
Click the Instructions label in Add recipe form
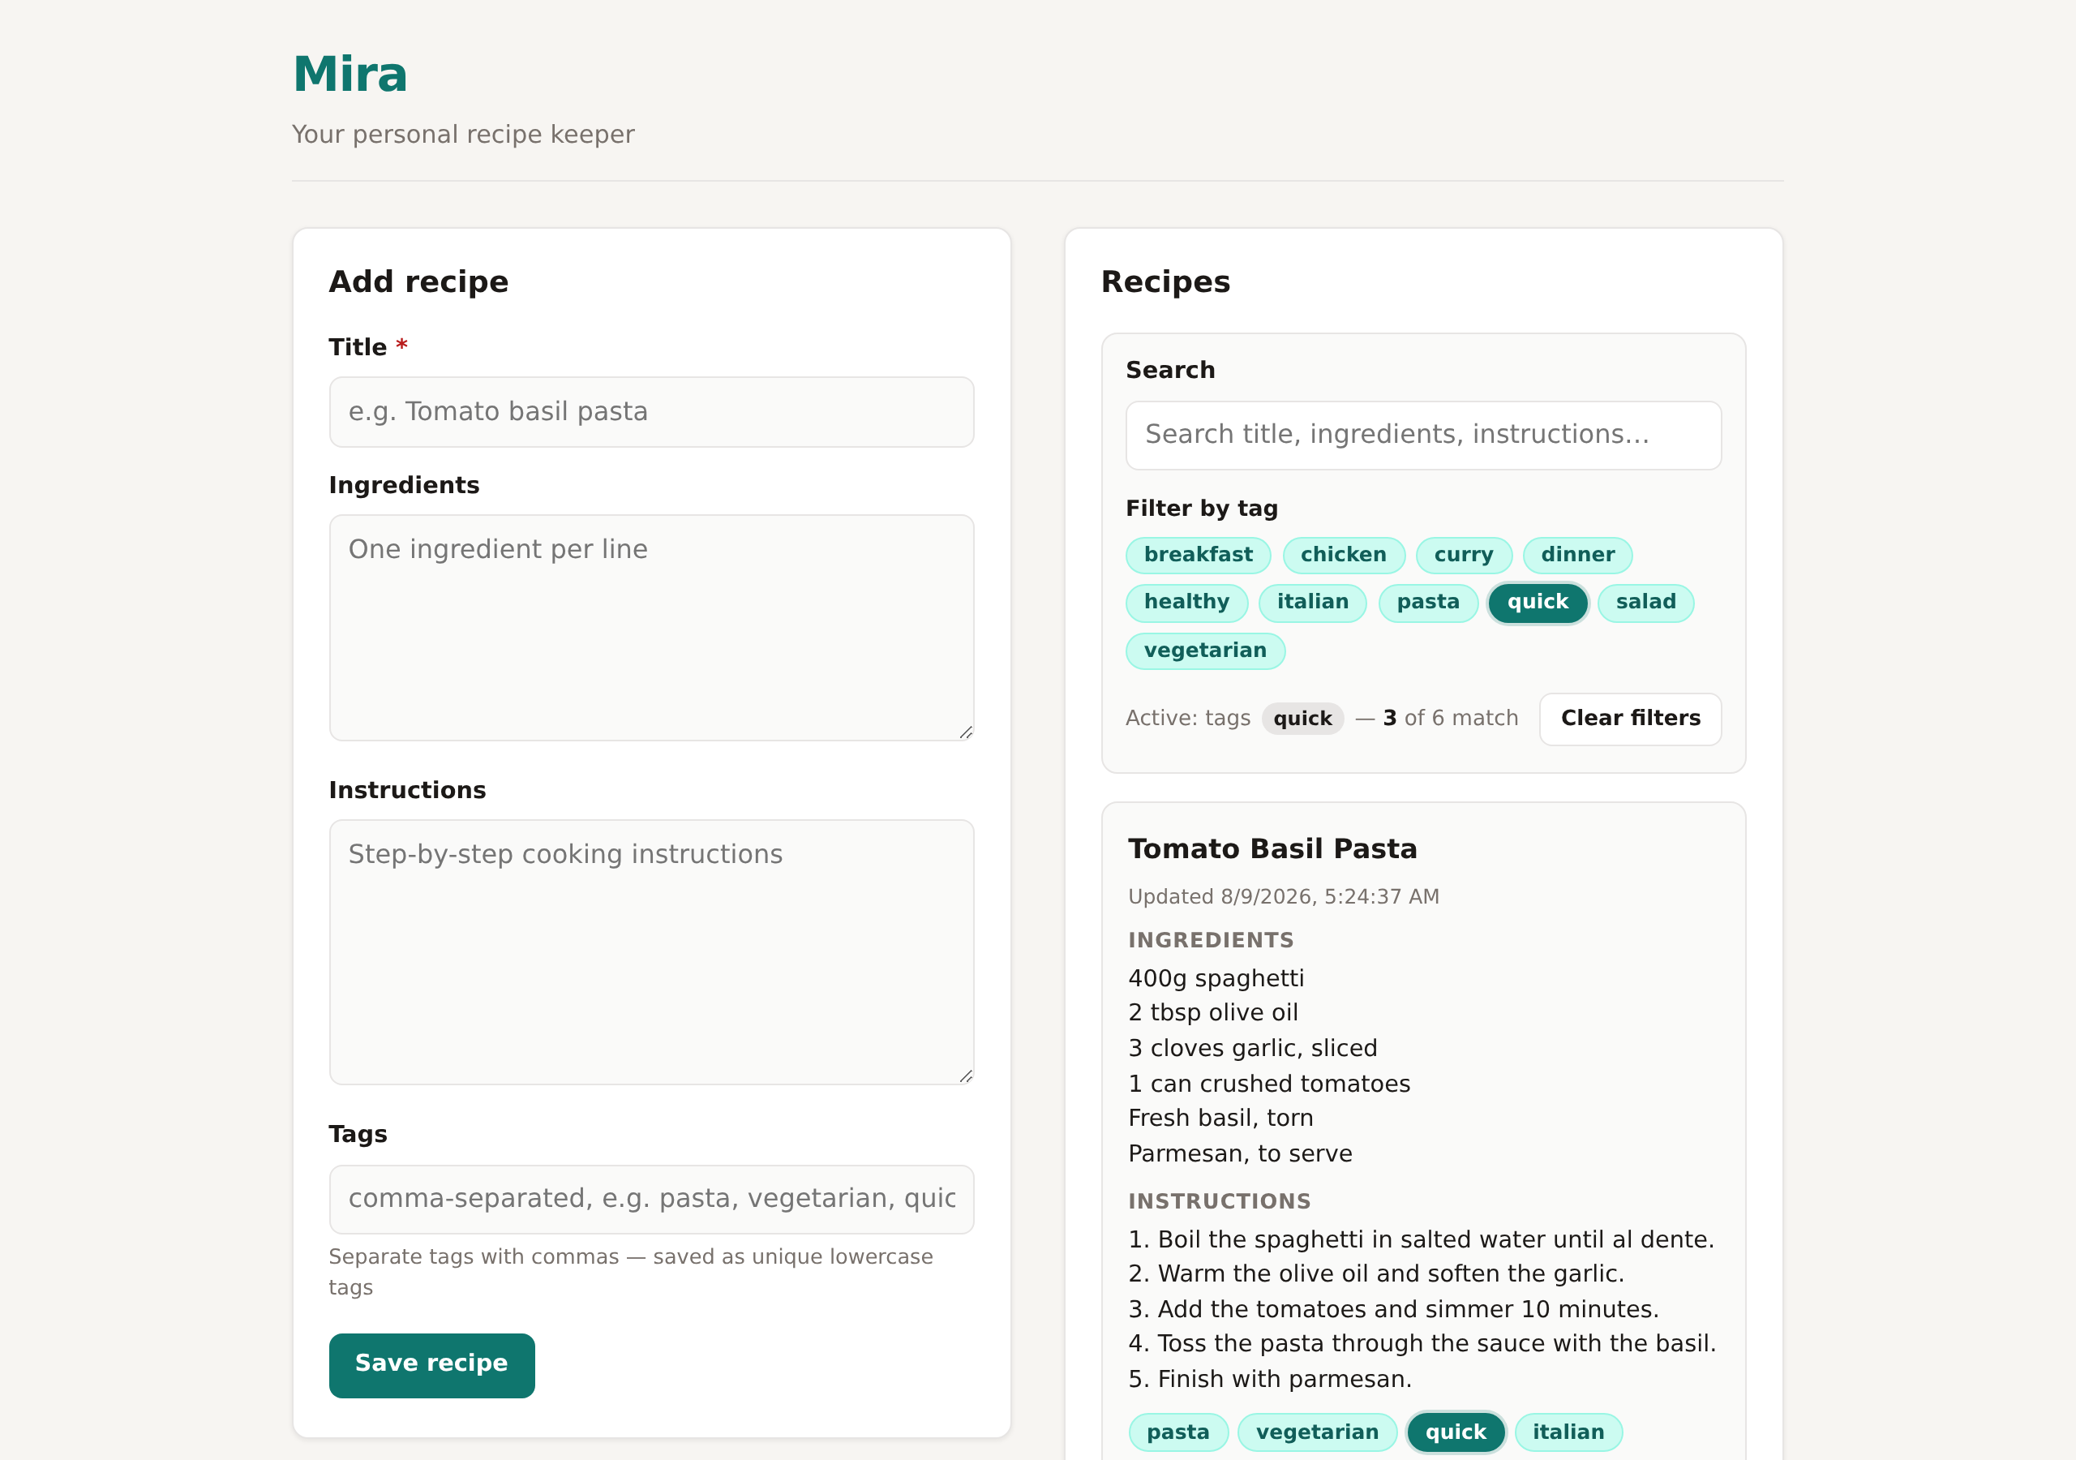pos(407,791)
